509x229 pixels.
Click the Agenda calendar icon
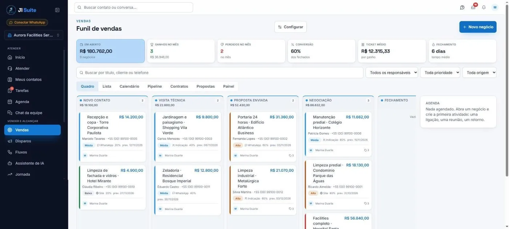10,102
